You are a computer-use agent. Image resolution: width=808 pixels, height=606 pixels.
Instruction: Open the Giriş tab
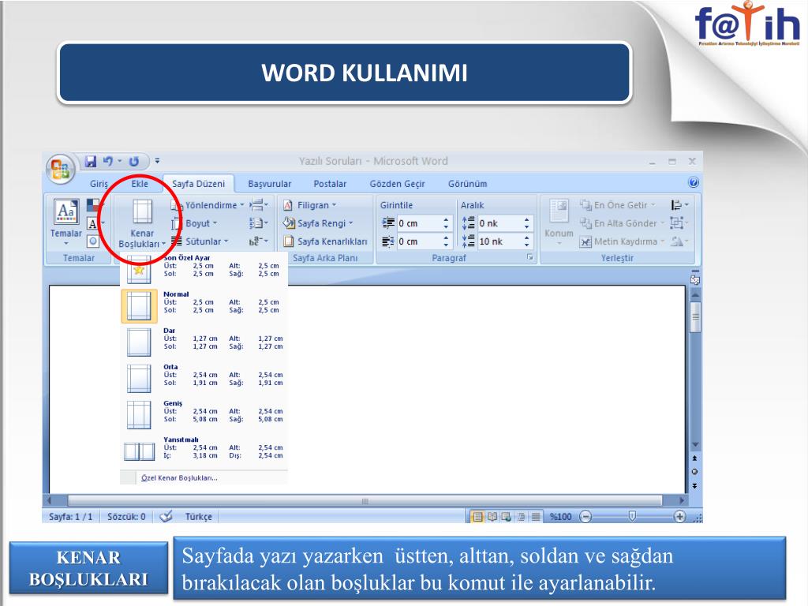tap(99, 183)
